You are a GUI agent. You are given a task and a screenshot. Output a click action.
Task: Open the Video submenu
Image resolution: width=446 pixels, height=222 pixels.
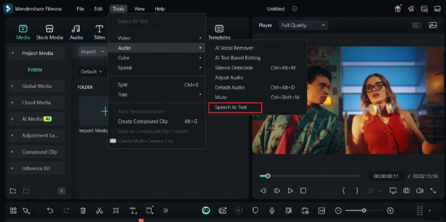pyautogui.click(x=157, y=38)
